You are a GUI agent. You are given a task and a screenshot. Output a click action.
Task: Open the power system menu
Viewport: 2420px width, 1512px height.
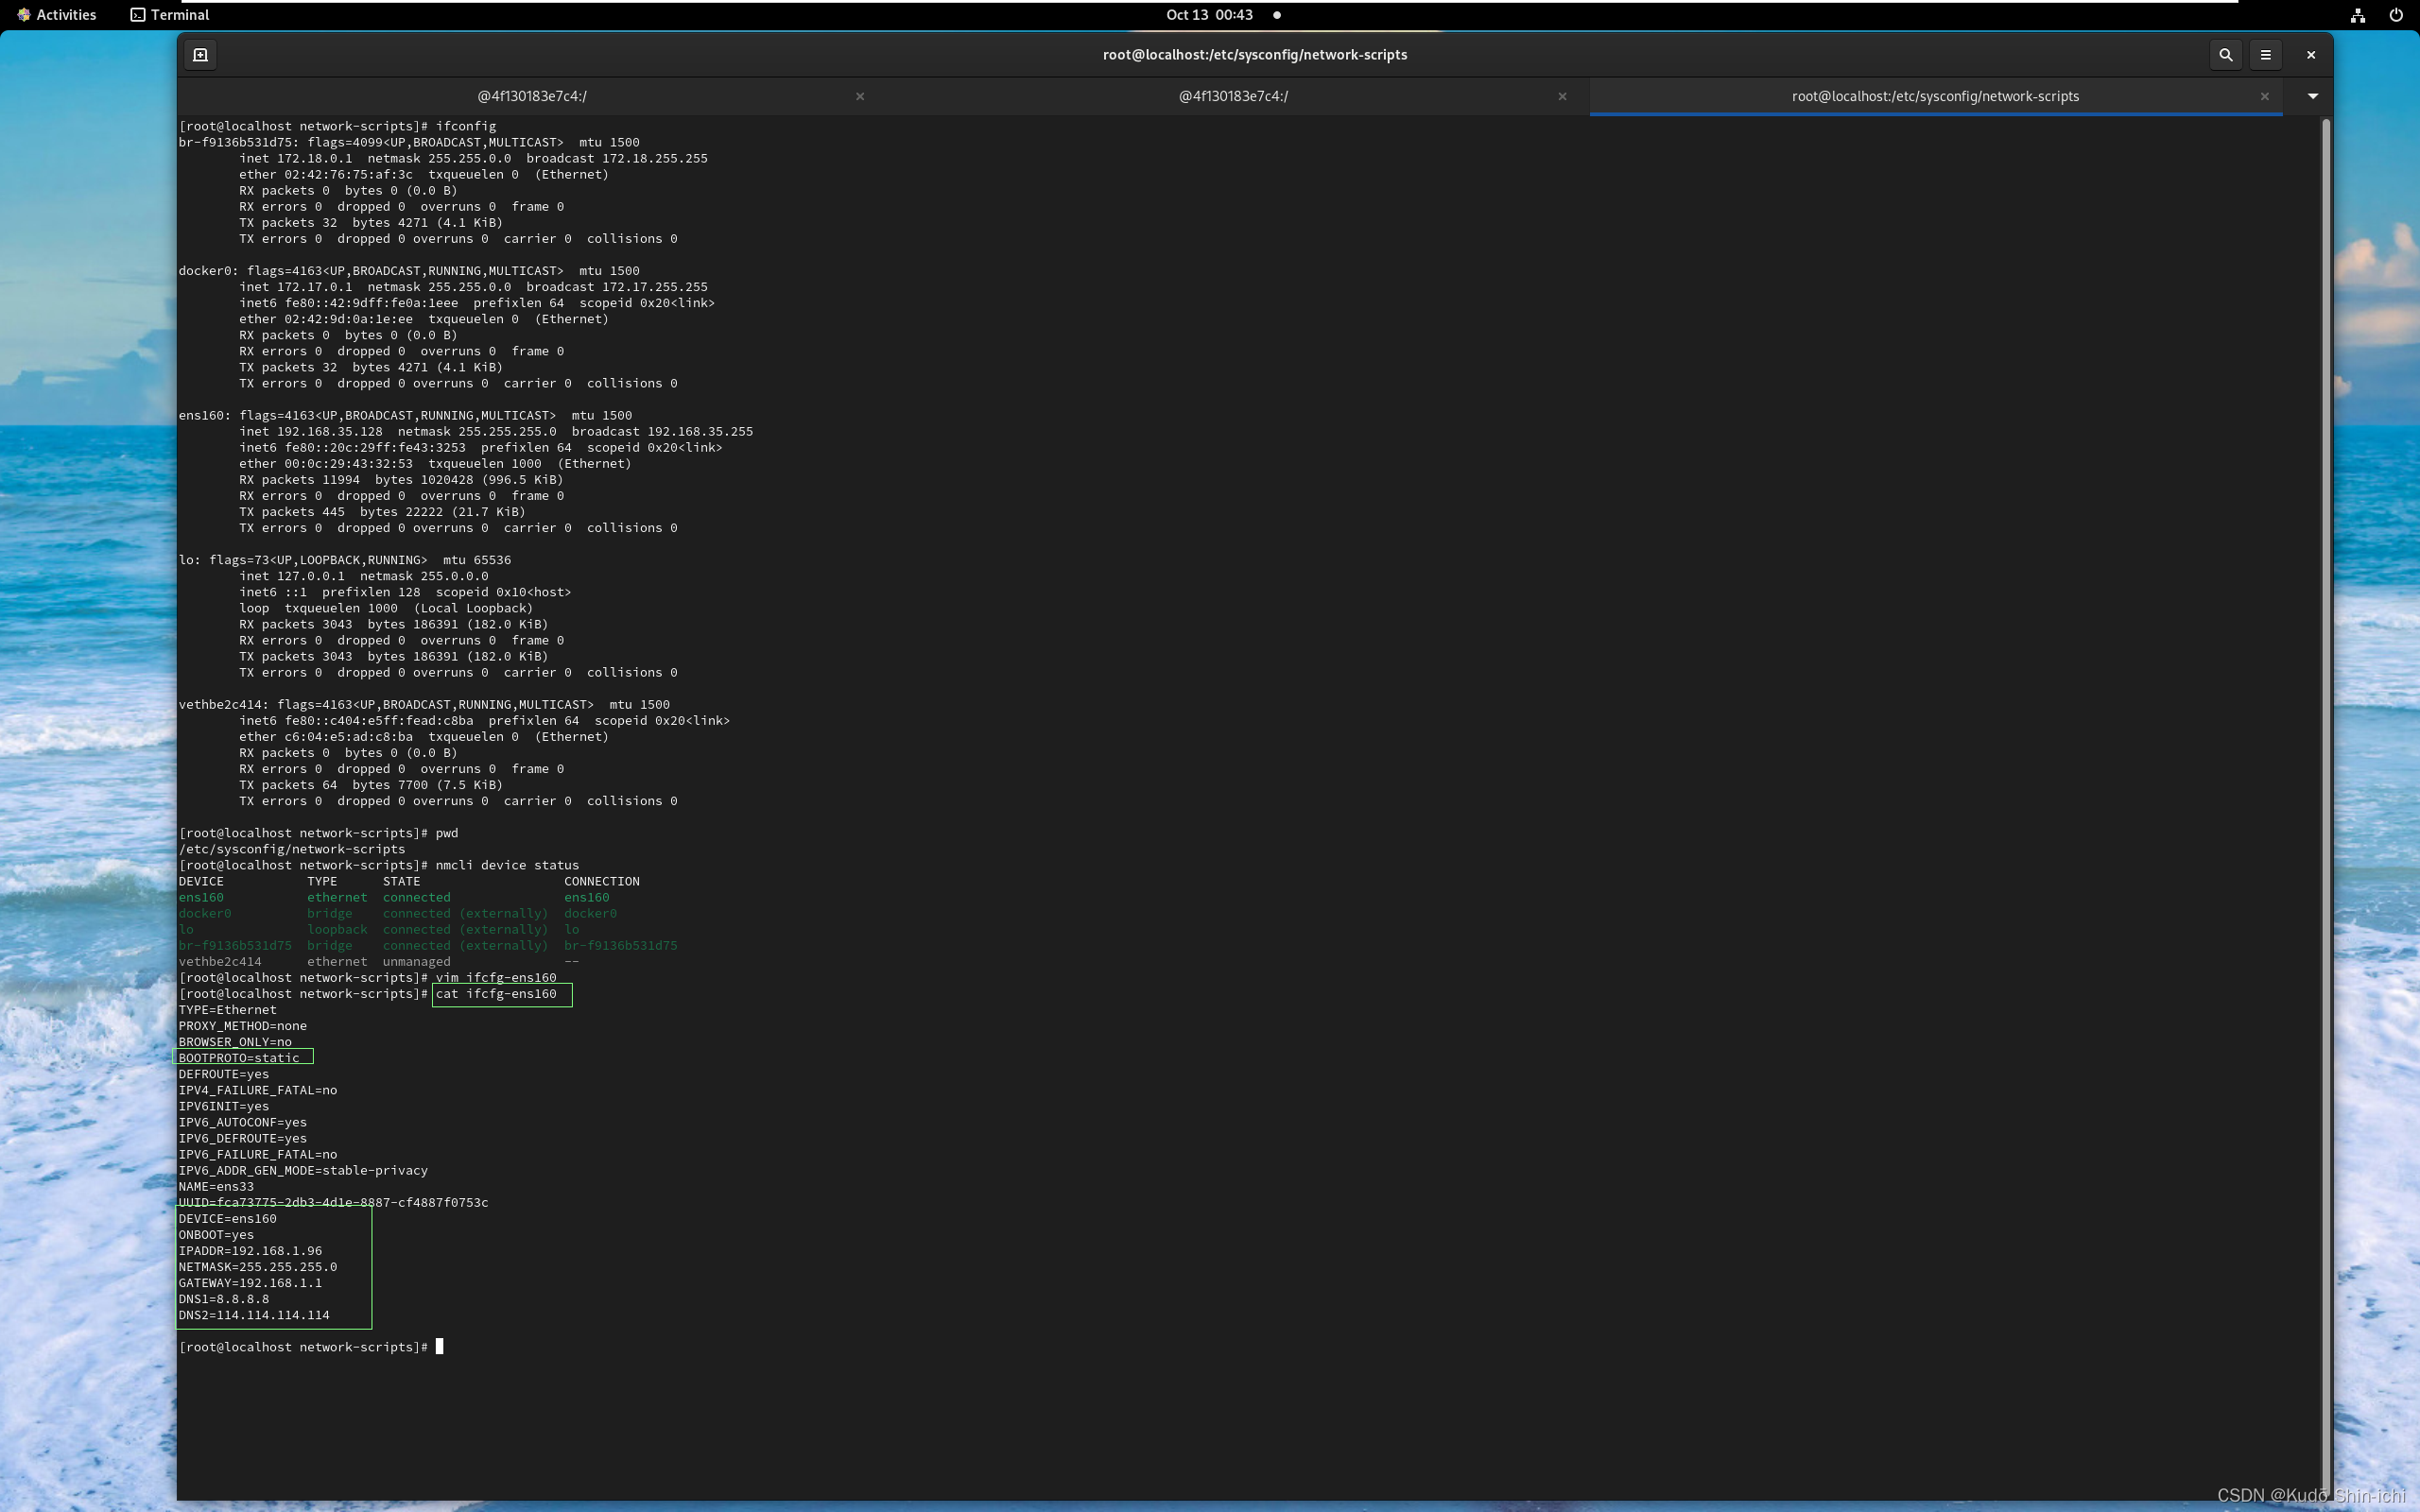point(2396,15)
